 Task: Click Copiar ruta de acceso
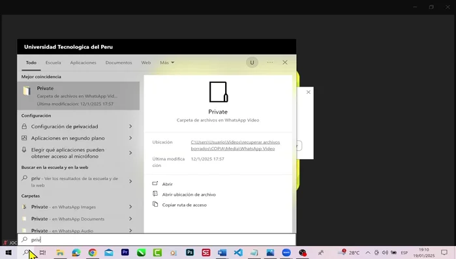pyautogui.click(x=185, y=205)
